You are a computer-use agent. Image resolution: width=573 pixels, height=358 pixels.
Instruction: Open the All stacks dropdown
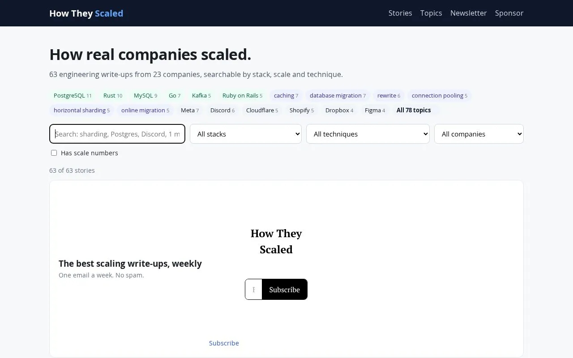246,134
